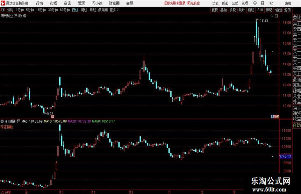Click the 游客 user label
The height and width of the screenshot is (194, 301).
tap(288, 3)
